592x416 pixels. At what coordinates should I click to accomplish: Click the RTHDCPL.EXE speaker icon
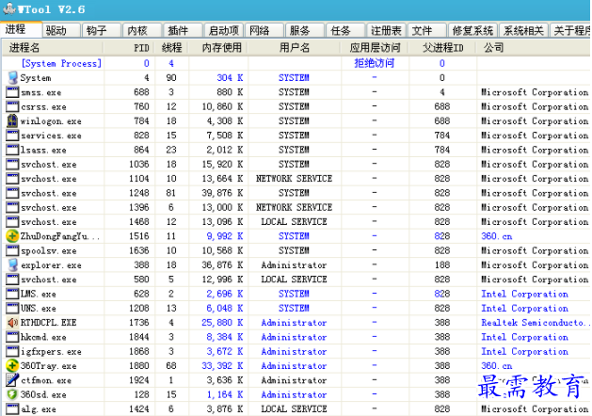pyautogui.click(x=12, y=323)
